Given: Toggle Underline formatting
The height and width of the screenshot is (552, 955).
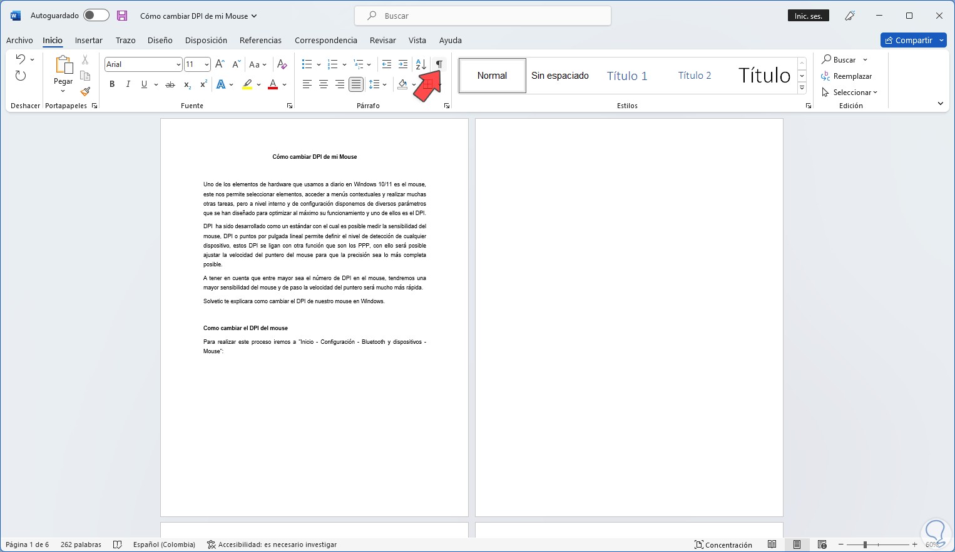Looking at the screenshot, I should pos(145,84).
